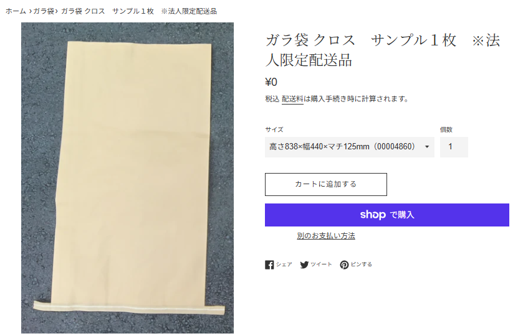Click the size dropdown arrow
The height and width of the screenshot is (336, 528).
point(427,147)
